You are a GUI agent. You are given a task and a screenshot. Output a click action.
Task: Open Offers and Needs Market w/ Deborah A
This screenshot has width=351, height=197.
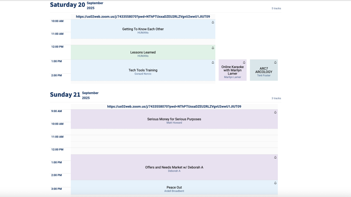click(174, 167)
